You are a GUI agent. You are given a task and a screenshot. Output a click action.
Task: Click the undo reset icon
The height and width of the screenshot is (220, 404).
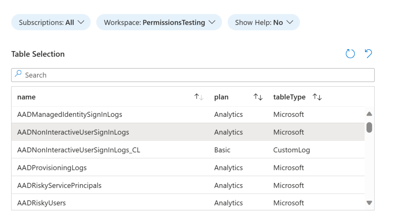click(x=368, y=54)
